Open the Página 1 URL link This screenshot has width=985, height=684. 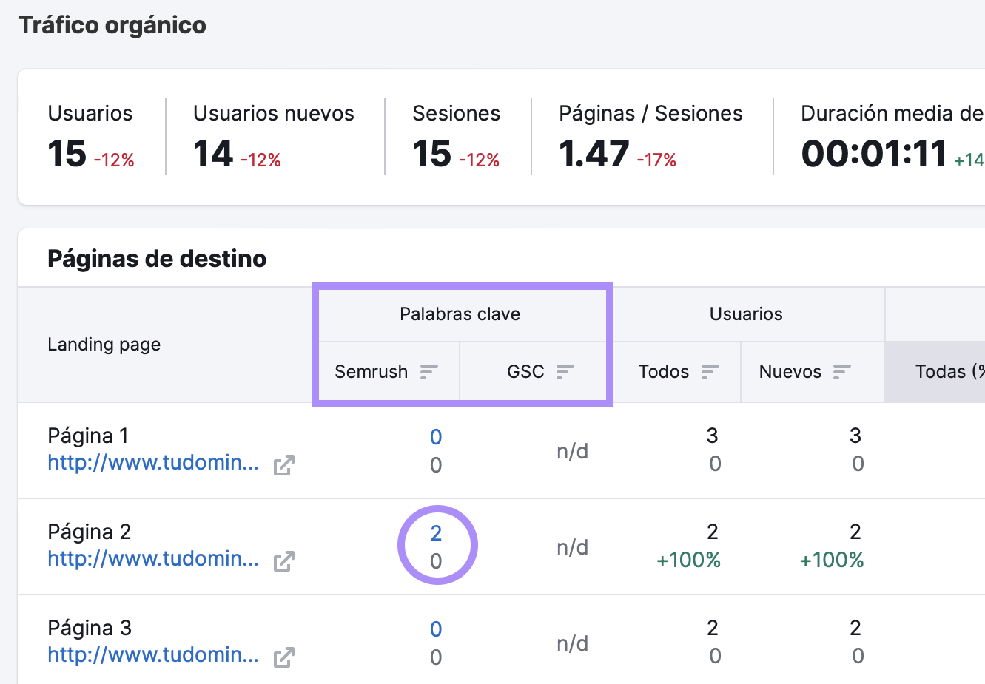[153, 463]
